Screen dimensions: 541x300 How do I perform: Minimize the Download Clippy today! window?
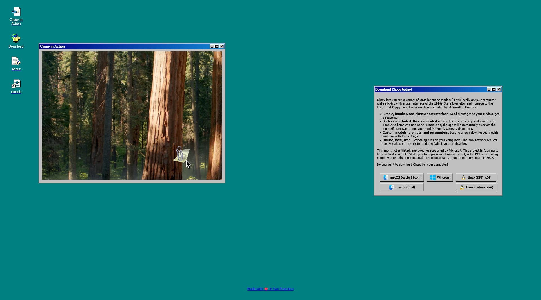489,89
